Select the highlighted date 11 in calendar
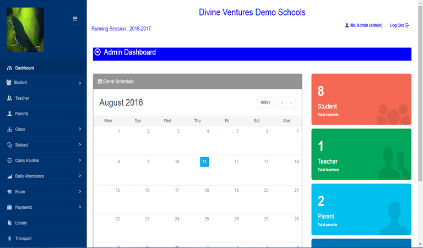The width and height of the screenshot is (423, 248). pos(204,161)
